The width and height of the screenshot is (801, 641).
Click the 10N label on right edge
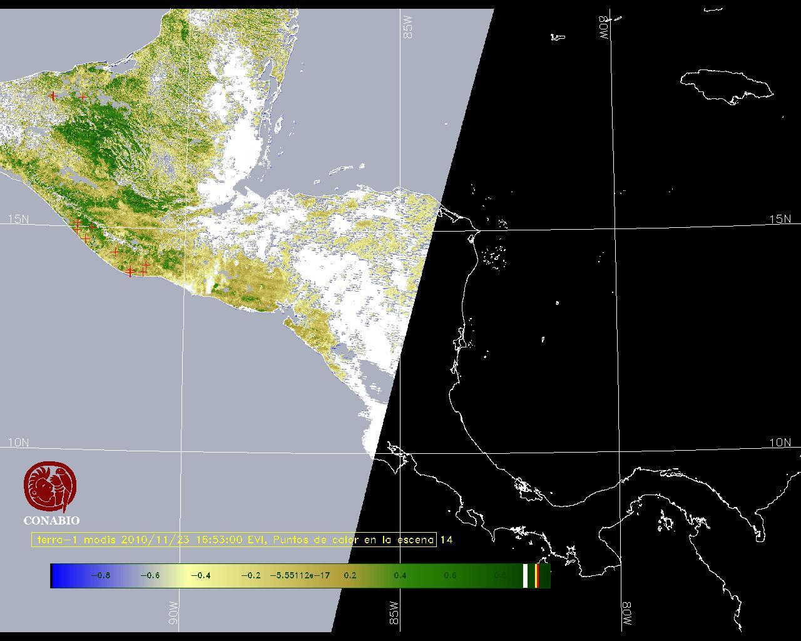click(x=780, y=443)
